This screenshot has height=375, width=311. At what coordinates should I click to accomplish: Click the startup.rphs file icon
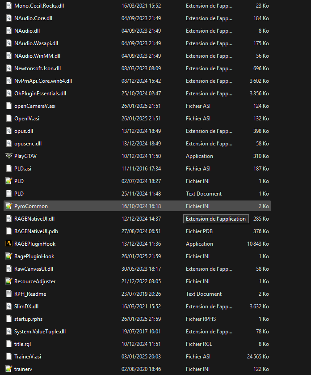tap(8, 319)
